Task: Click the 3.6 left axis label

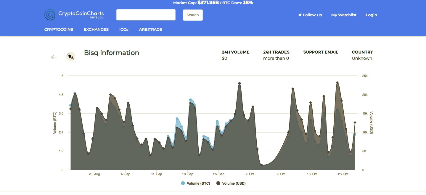Action: coord(61,114)
